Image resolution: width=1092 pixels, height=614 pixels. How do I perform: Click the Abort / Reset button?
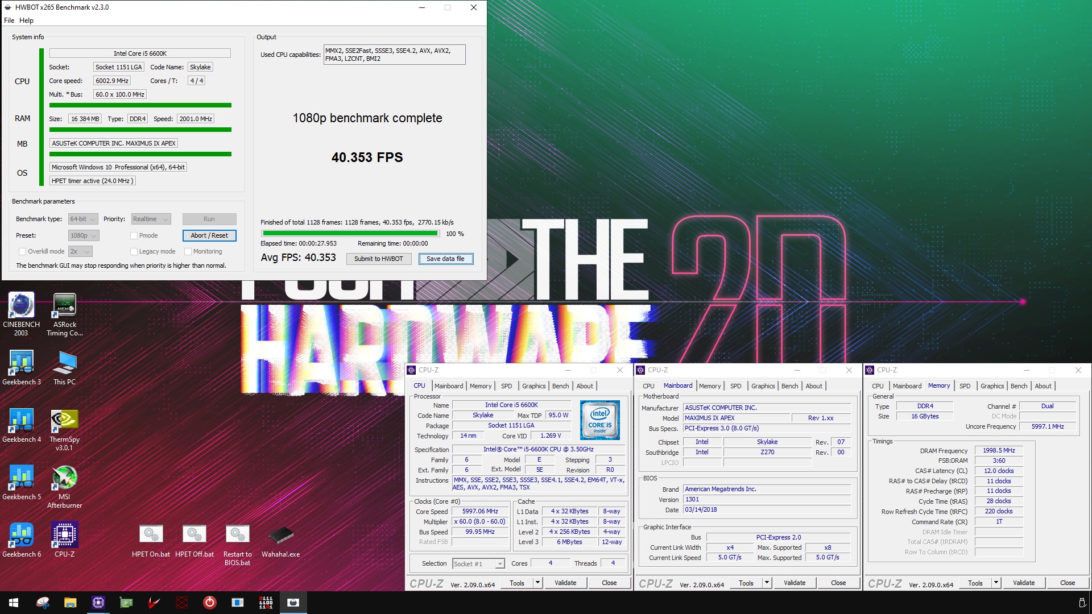[x=209, y=235]
